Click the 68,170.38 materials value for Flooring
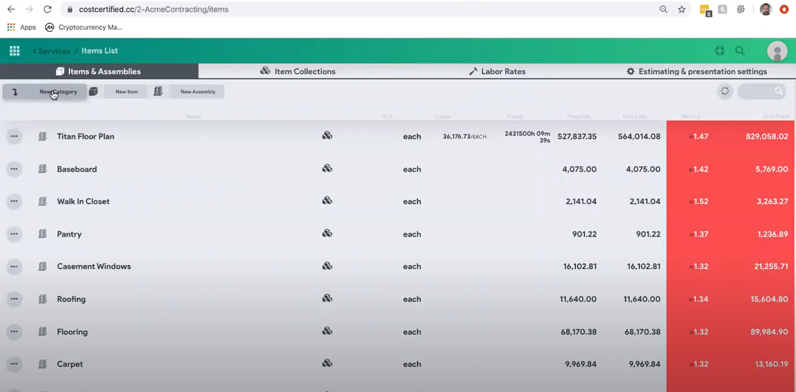 579,332
